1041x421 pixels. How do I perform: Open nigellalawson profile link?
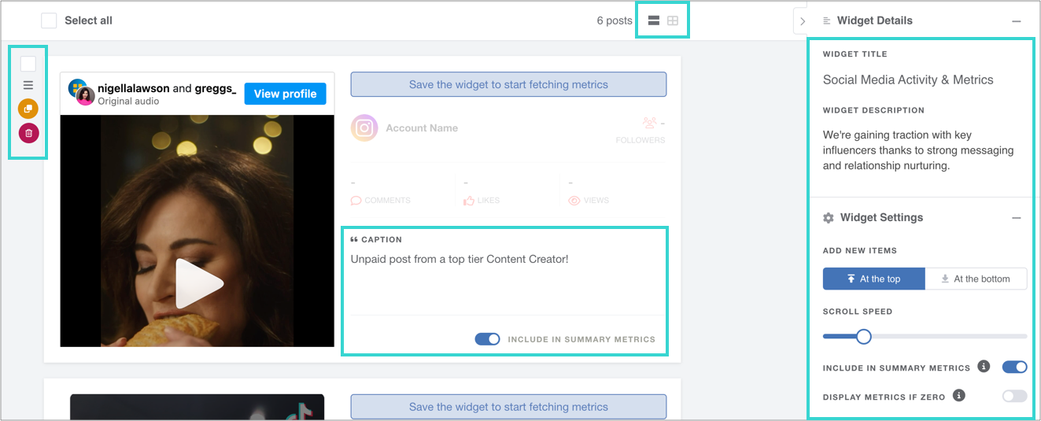[134, 88]
